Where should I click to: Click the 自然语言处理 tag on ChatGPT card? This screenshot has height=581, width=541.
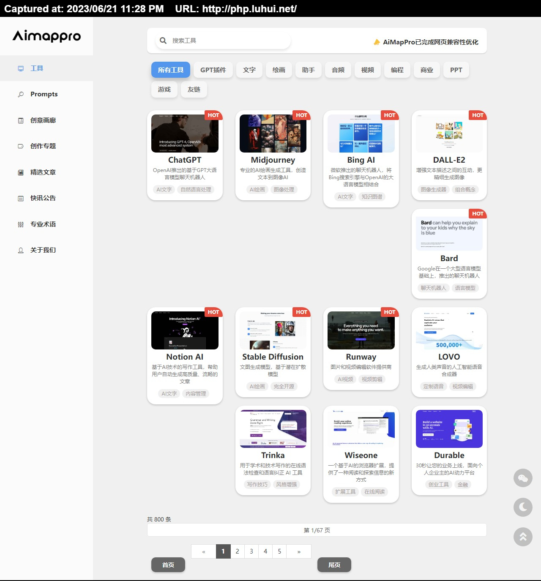(196, 190)
